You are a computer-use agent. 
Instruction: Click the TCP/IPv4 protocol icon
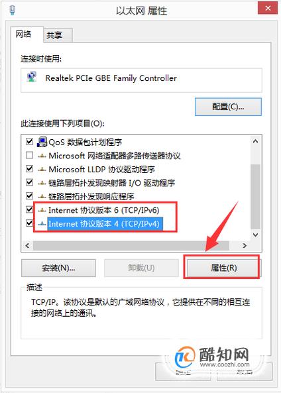[42, 223]
